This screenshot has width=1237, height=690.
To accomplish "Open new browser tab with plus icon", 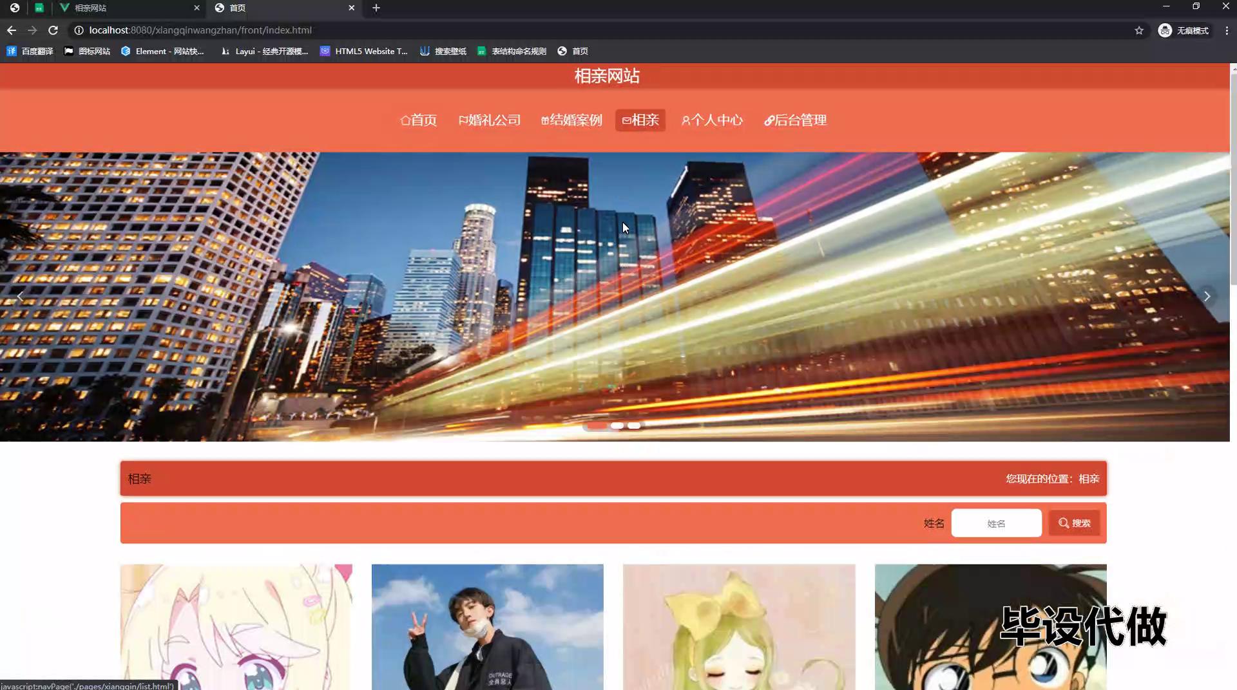I will 376,8.
